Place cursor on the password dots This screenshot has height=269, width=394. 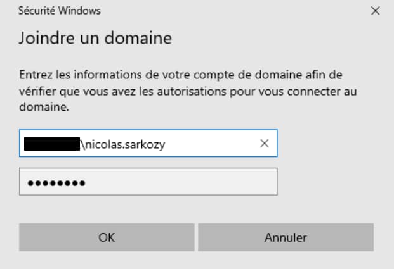tap(56, 183)
